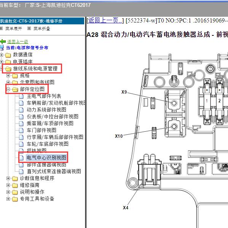Click the X9 connector label in diagram
The height and width of the screenshot is (228, 228).
click(x=124, y=92)
